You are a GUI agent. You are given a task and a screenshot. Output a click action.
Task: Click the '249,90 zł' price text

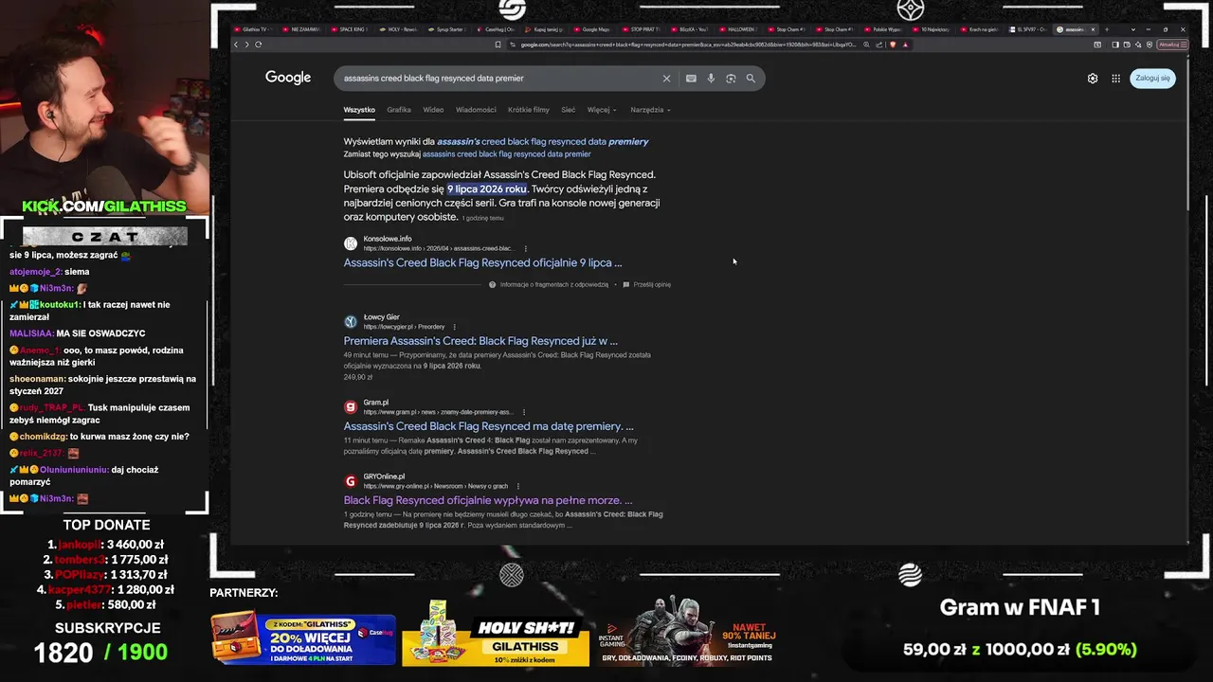click(x=357, y=377)
